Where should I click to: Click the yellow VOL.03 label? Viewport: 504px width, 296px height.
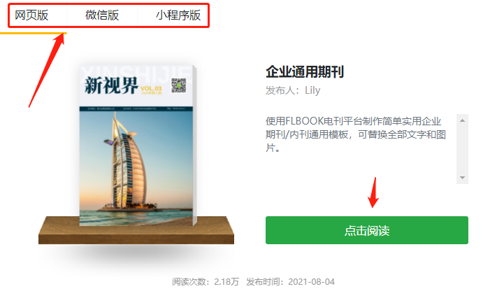tap(151, 88)
